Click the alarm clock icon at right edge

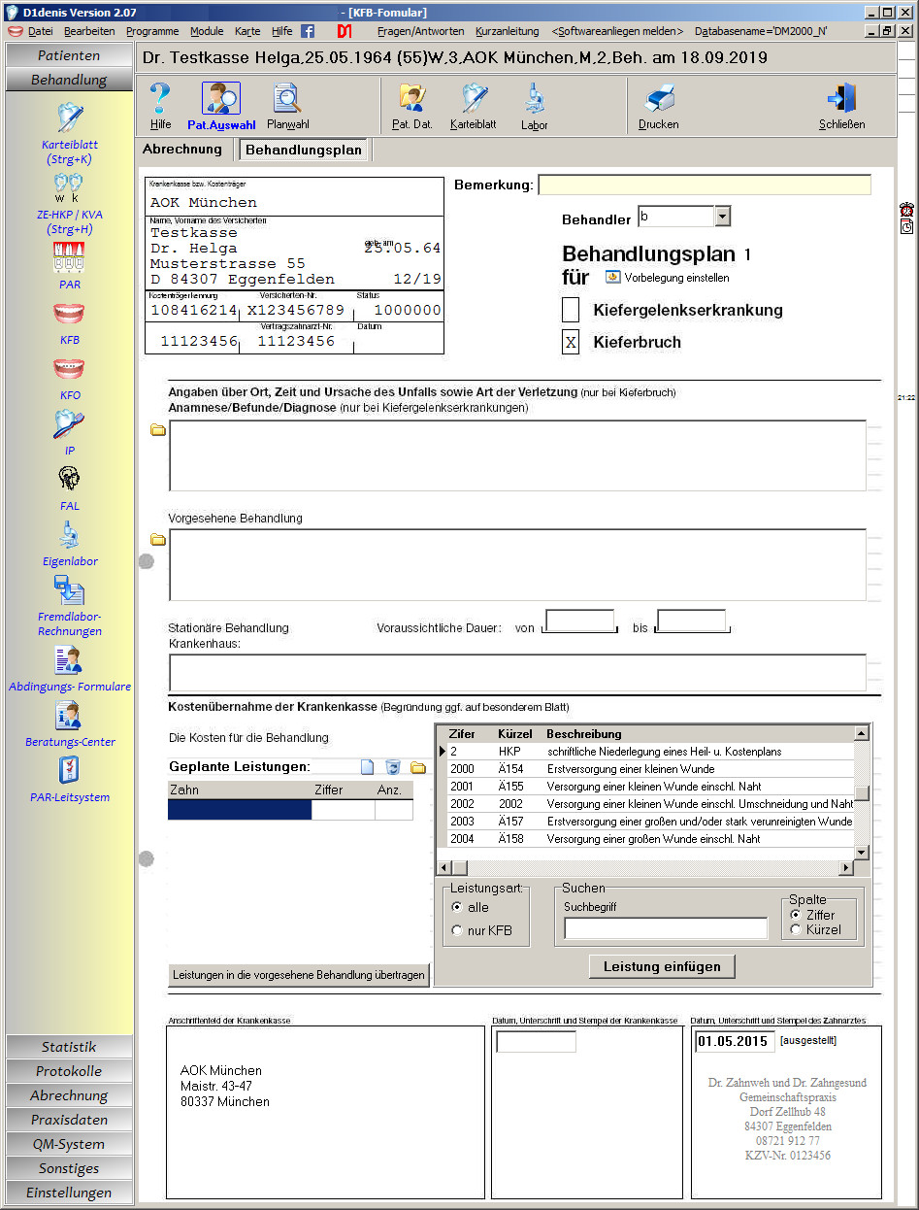pos(906,209)
